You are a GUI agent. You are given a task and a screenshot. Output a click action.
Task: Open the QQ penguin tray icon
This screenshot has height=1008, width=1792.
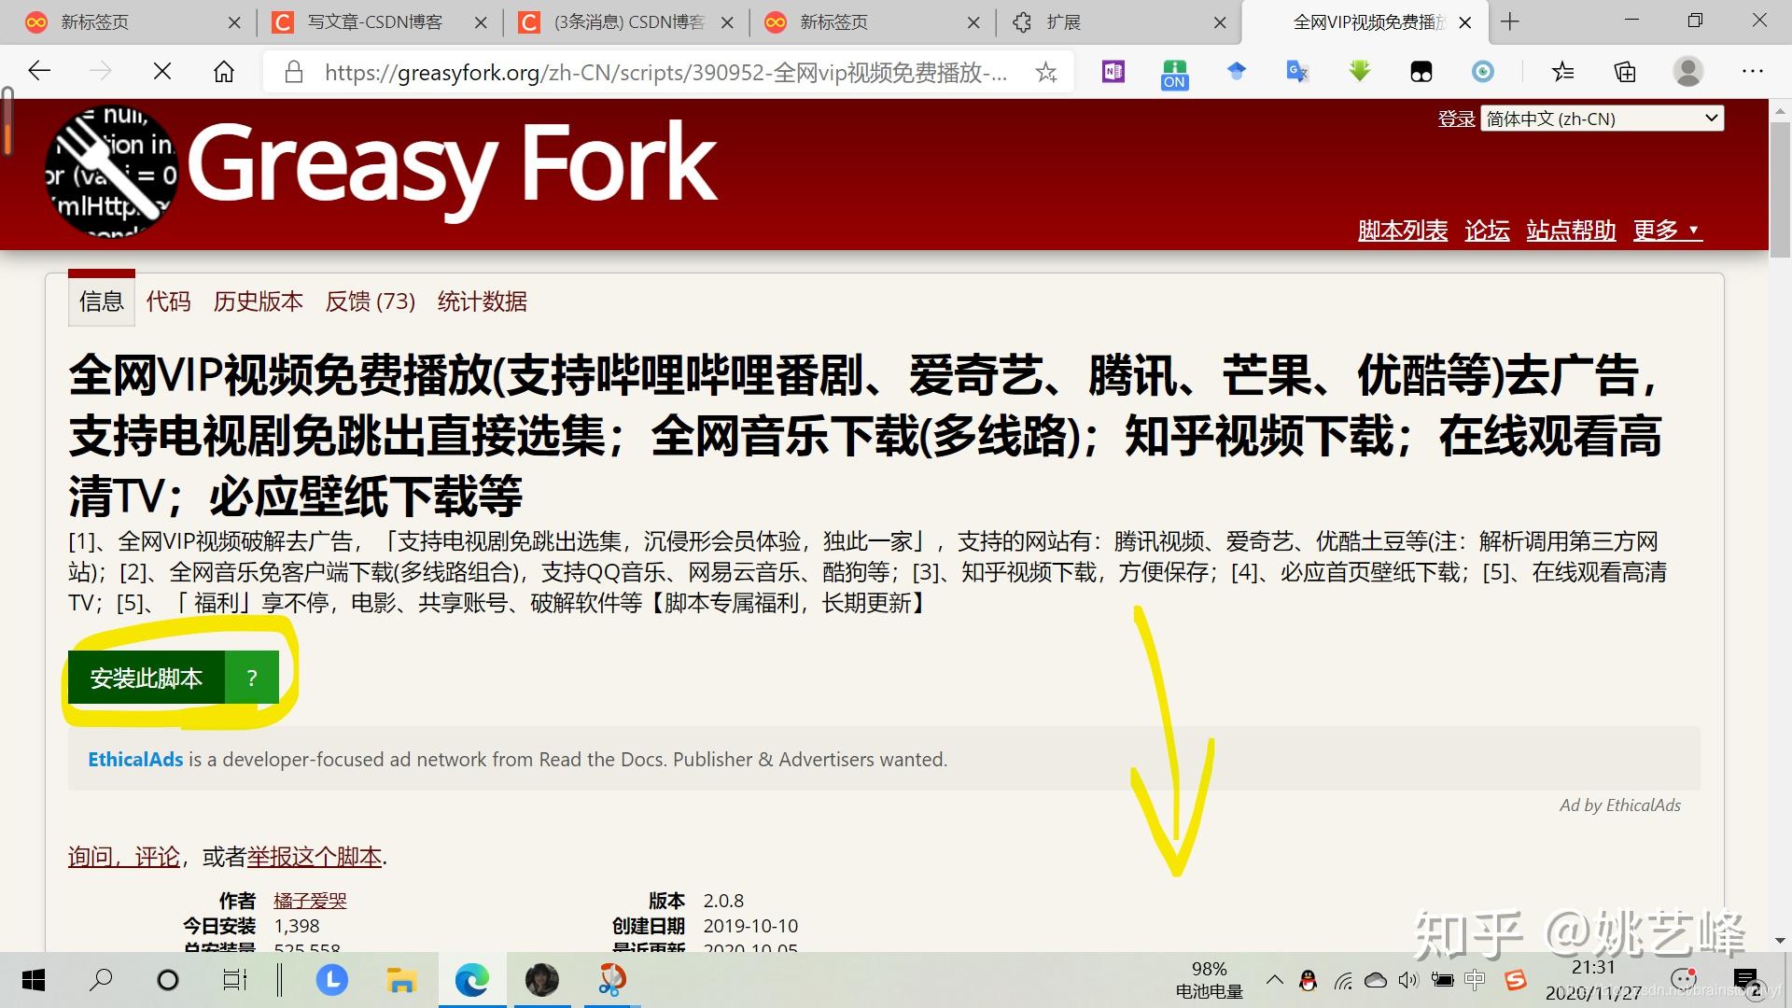click(x=1309, y=980)
